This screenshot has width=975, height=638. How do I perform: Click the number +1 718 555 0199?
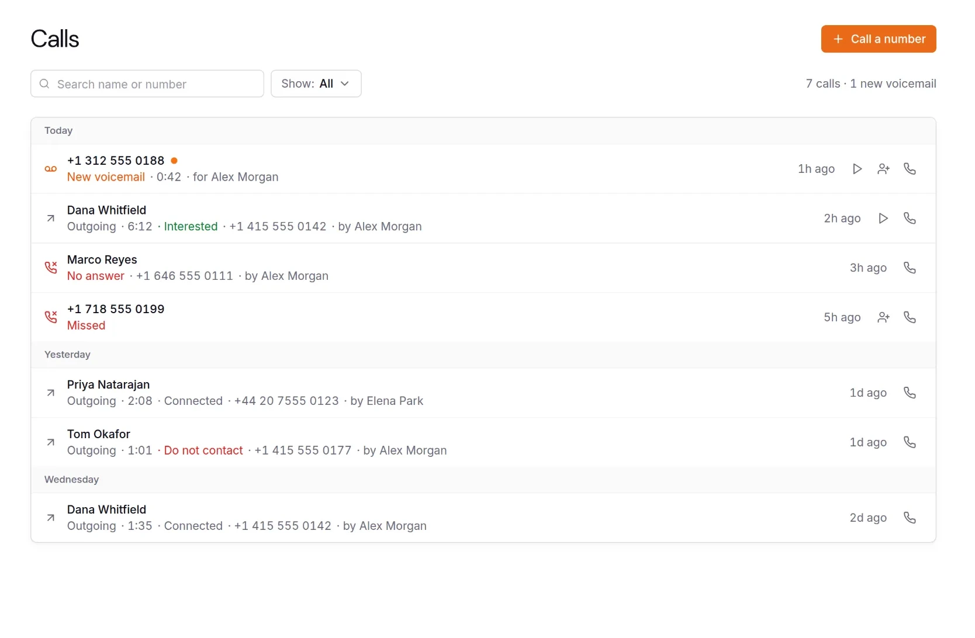pos(116,309)
